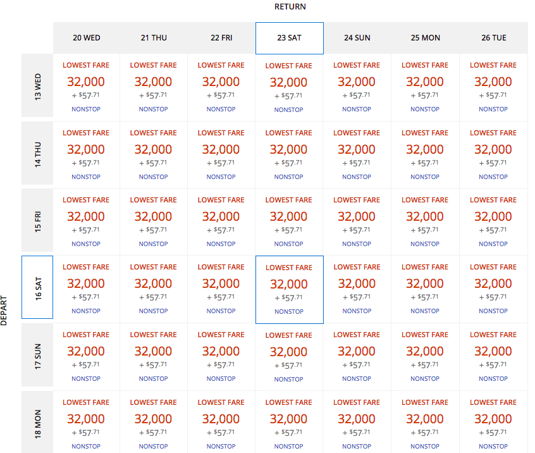The width and height of the screenshot is (535, 453).
Task: Click the 24 SUN return column header
Action: tap(357, 38)
